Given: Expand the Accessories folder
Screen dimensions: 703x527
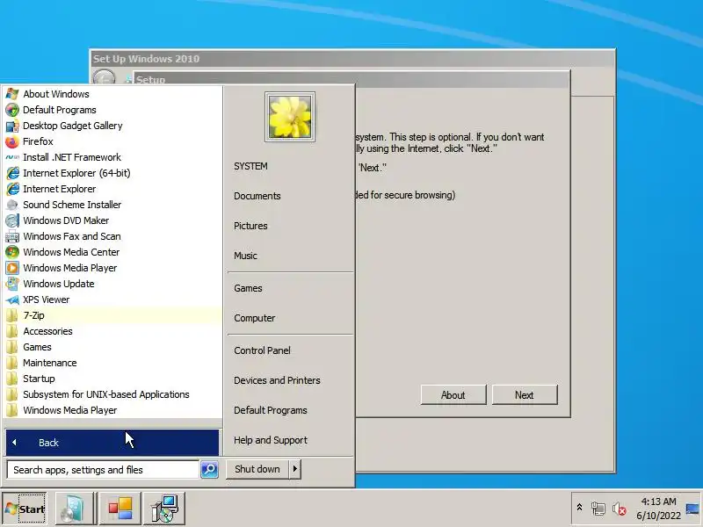Looking at the screenshot, I should tap(113, 331).
